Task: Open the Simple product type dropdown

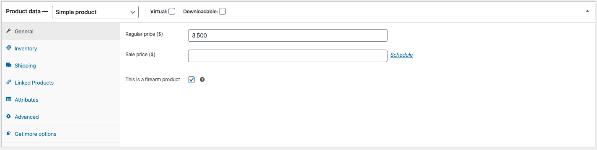Action: tap(95, 12)
